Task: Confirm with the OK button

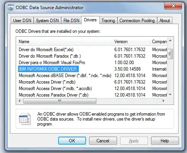Action: click(x=72, y=141)
